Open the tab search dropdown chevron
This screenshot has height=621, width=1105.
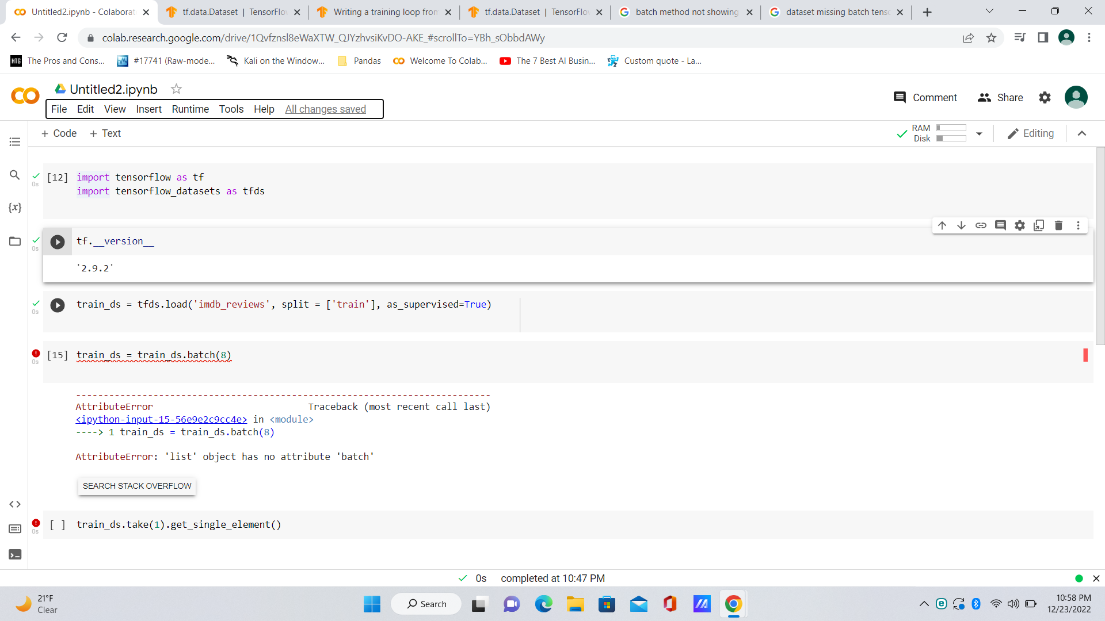pos(989,11)
